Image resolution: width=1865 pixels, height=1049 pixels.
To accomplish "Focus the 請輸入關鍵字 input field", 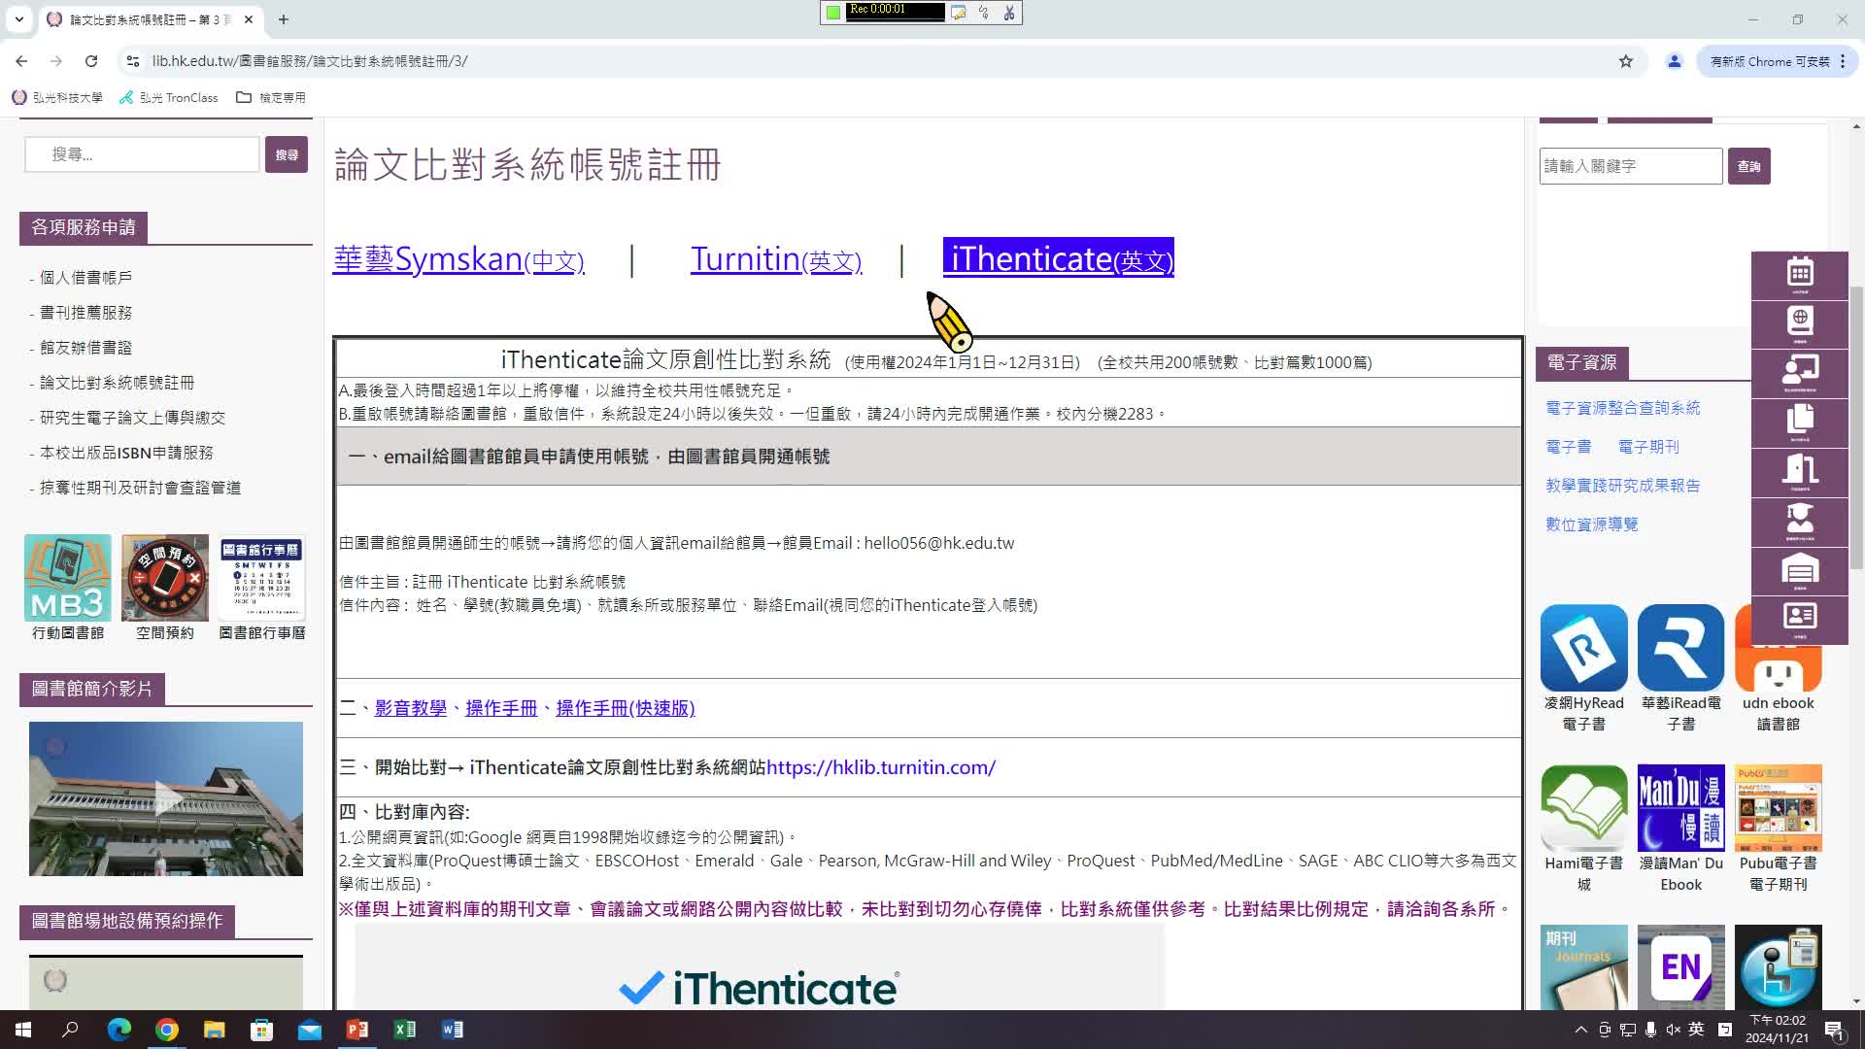I will [1631, 166].
